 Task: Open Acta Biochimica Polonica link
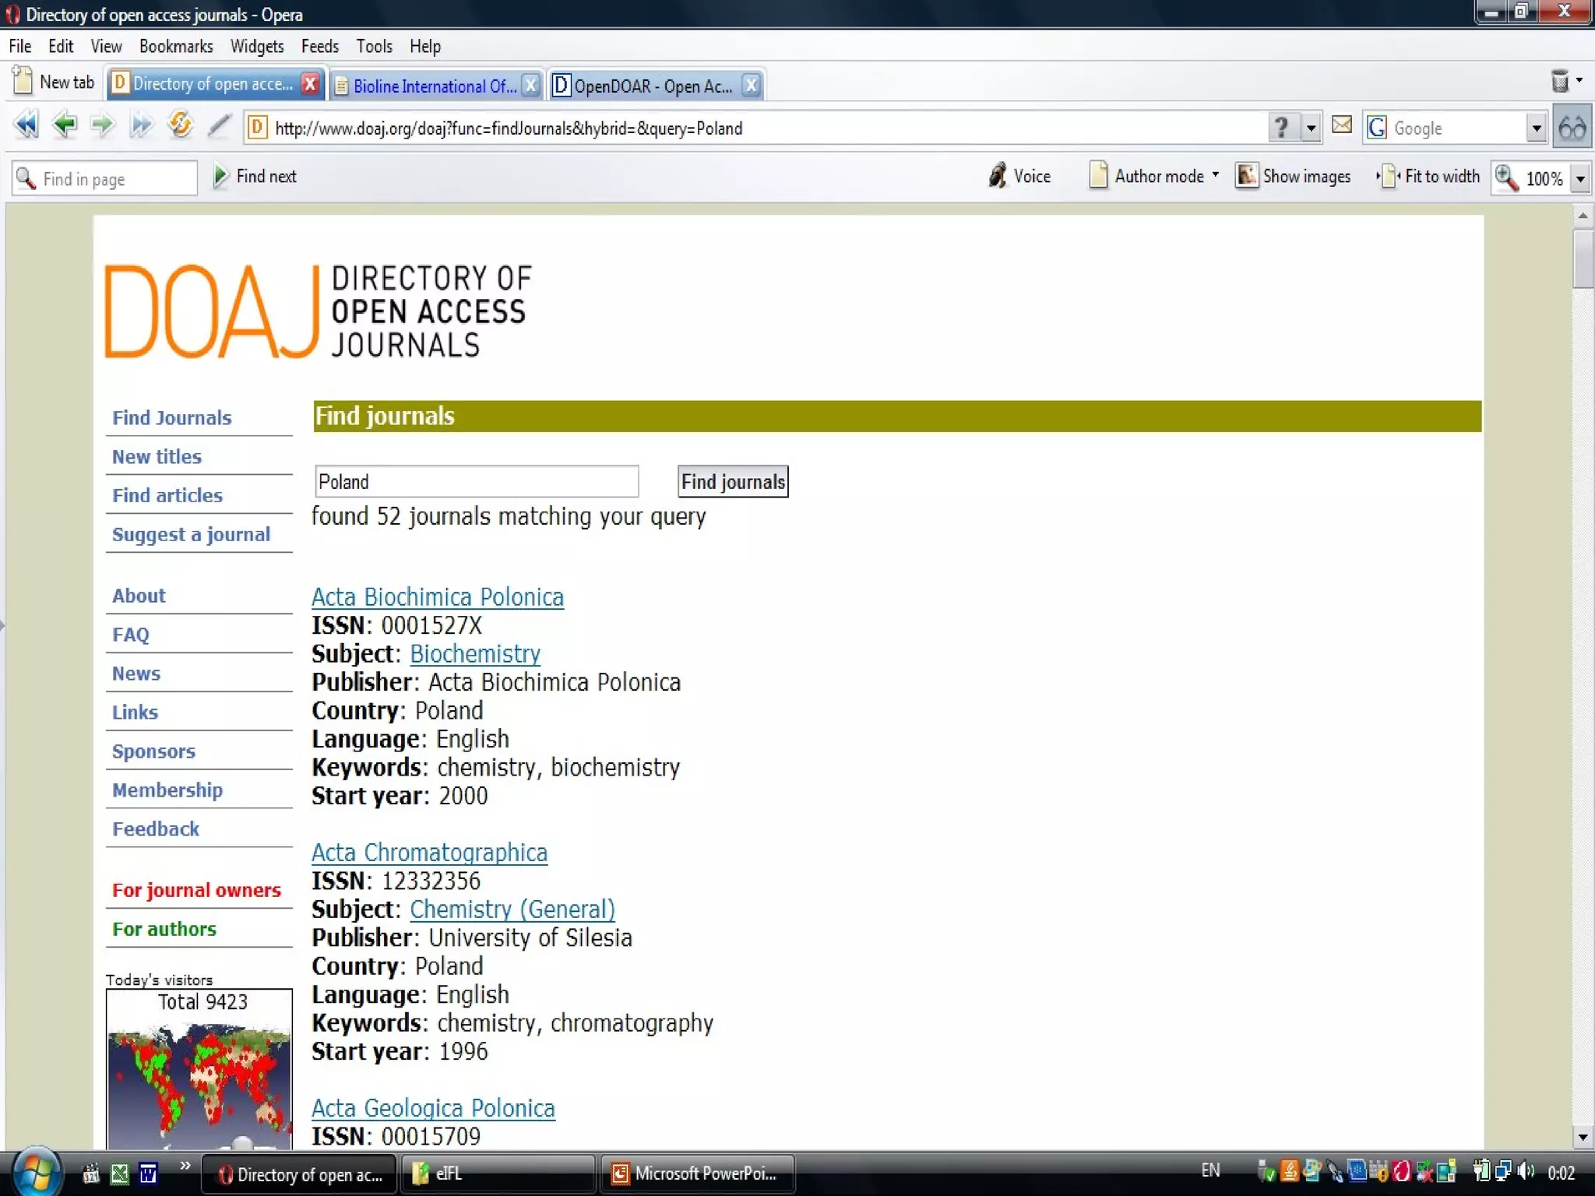point(437,597)
